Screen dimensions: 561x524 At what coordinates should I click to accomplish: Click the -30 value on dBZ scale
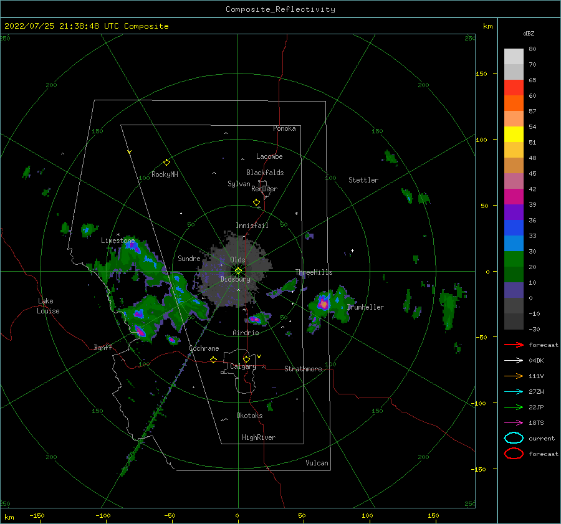click(x=534, y=330)
